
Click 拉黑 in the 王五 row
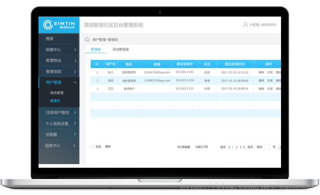pos(270,89)
